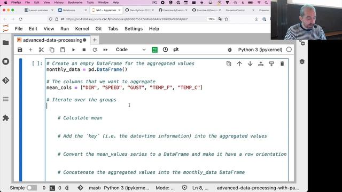Click the git toolbar button
This screenshot has width=342, height=192.
point(176,50)
